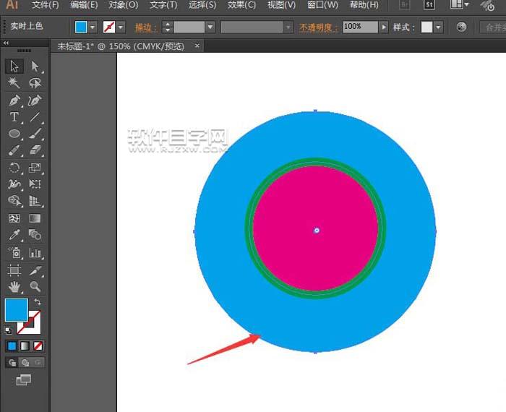Switch to the 未标题-1 document tab
This screenshot has width=506, height=412.
click(x=121, y=46)
